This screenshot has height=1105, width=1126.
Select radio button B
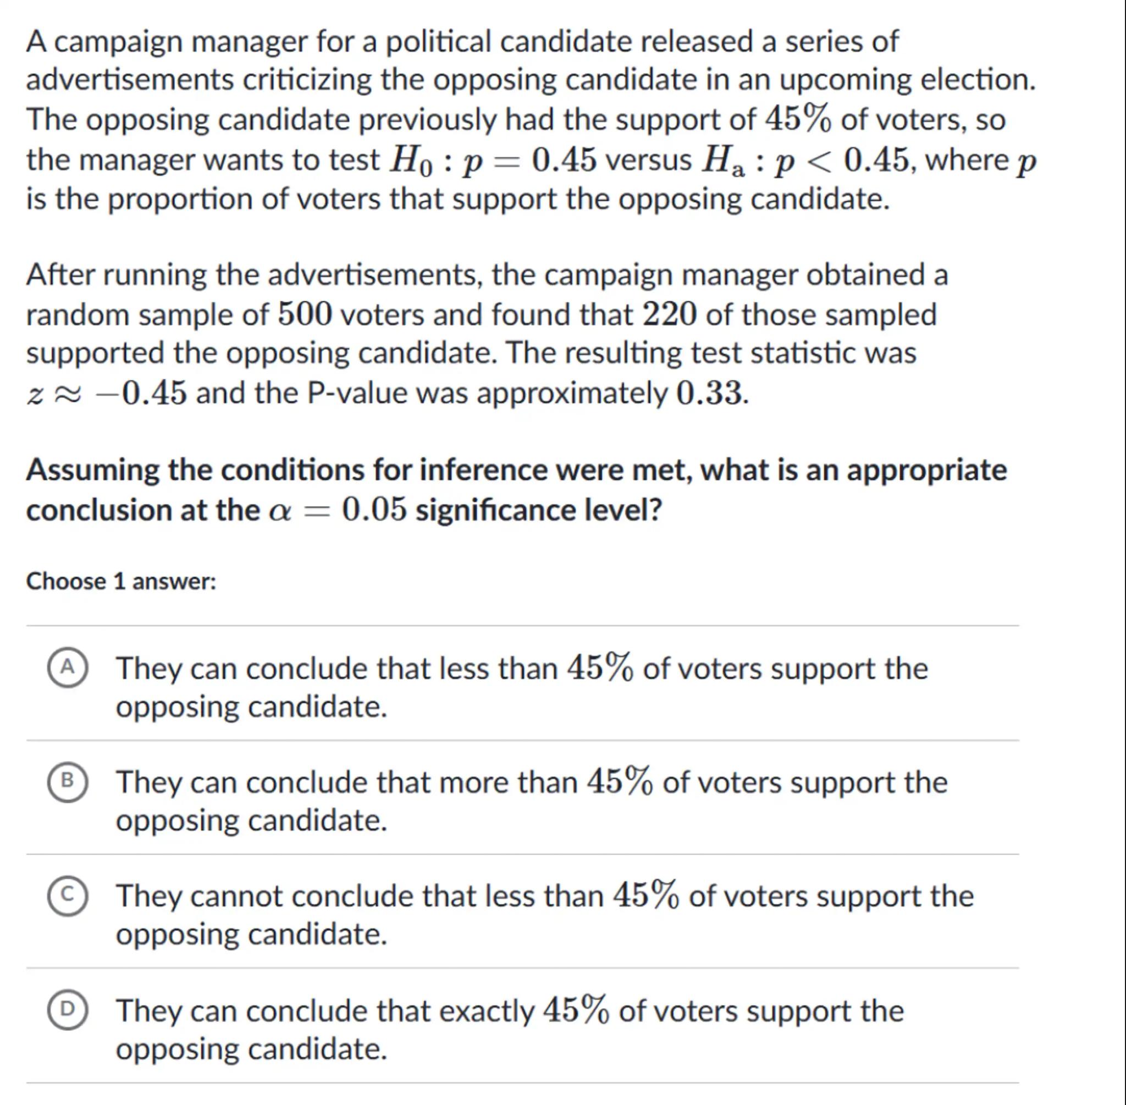coord(68,781)
